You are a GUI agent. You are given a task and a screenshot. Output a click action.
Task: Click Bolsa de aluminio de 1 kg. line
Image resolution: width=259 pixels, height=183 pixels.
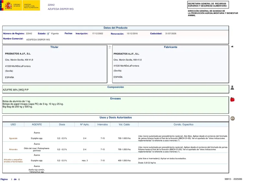[x=17, y=101]
